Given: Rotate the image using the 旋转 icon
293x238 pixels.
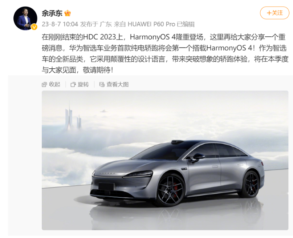Looking at the screenshot, I should (80, 85).
